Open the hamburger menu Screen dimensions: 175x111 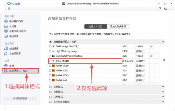(x=9, y=9)
